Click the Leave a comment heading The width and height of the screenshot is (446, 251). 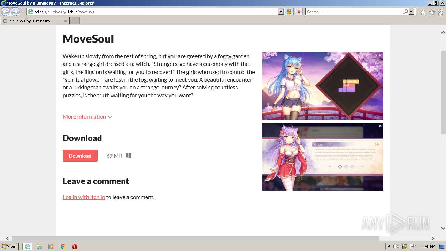[x=96, y=181]
